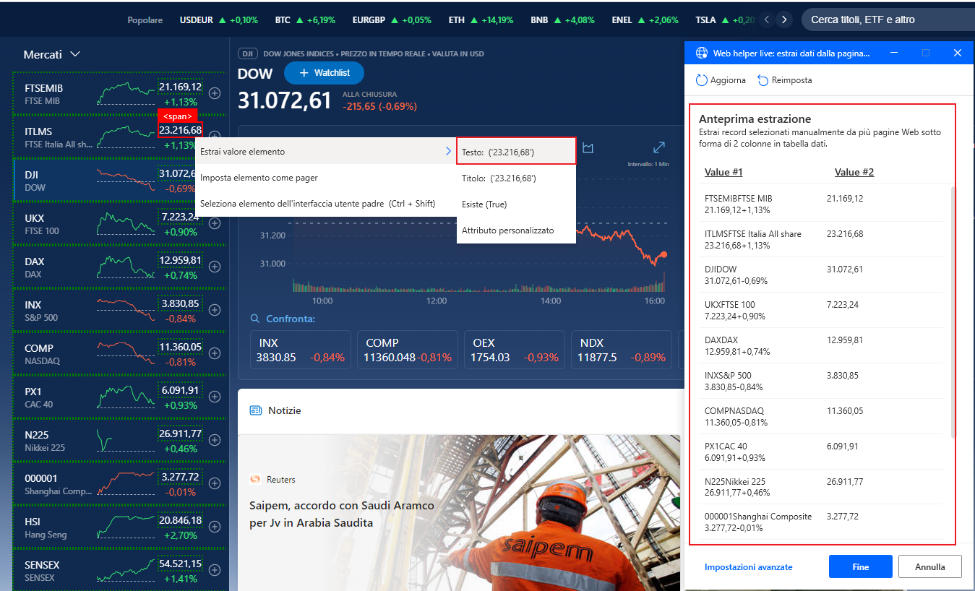This screenshot has width=975, height=591.
Task: Open the Saipem Saudi Aramco news headline
Action: point(342,514)
